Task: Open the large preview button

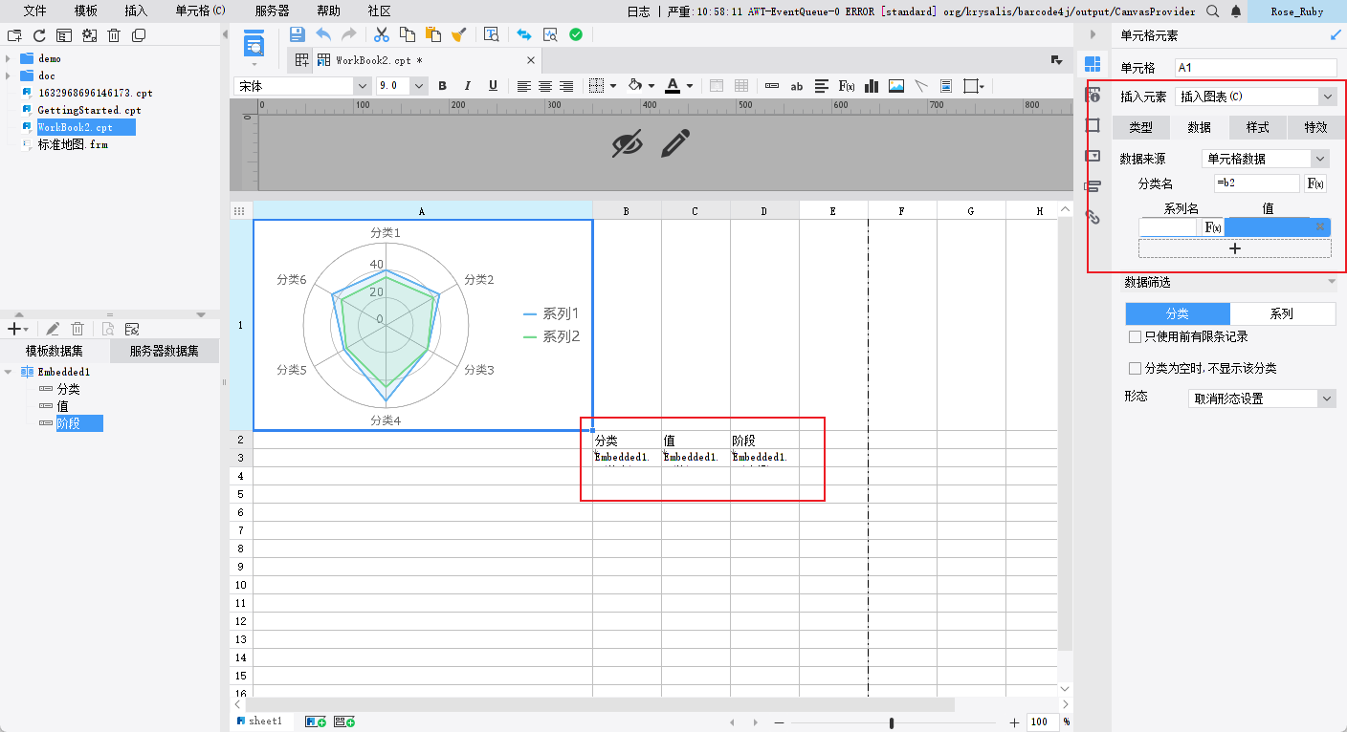Action: coord(254,43)
